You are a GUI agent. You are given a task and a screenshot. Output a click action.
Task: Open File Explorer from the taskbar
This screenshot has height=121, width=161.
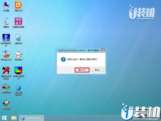coord(14,118)
